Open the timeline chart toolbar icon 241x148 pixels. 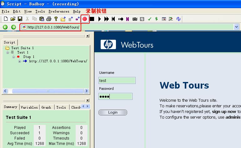[171, 19]
